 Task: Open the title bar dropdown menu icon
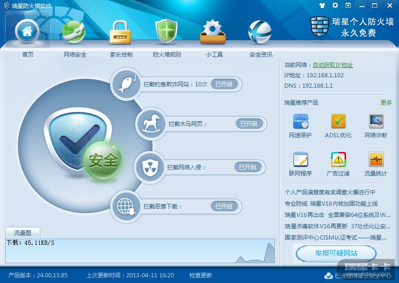(x=348, y=5)
